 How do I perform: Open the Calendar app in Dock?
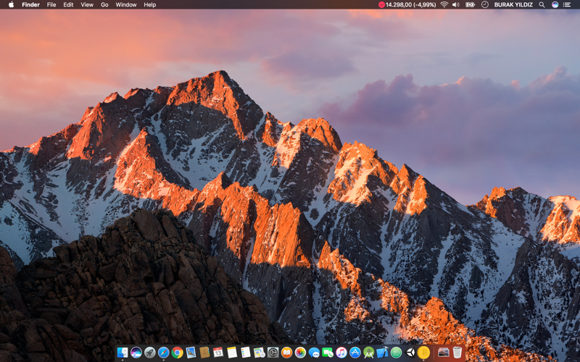(x=218, y=353)
